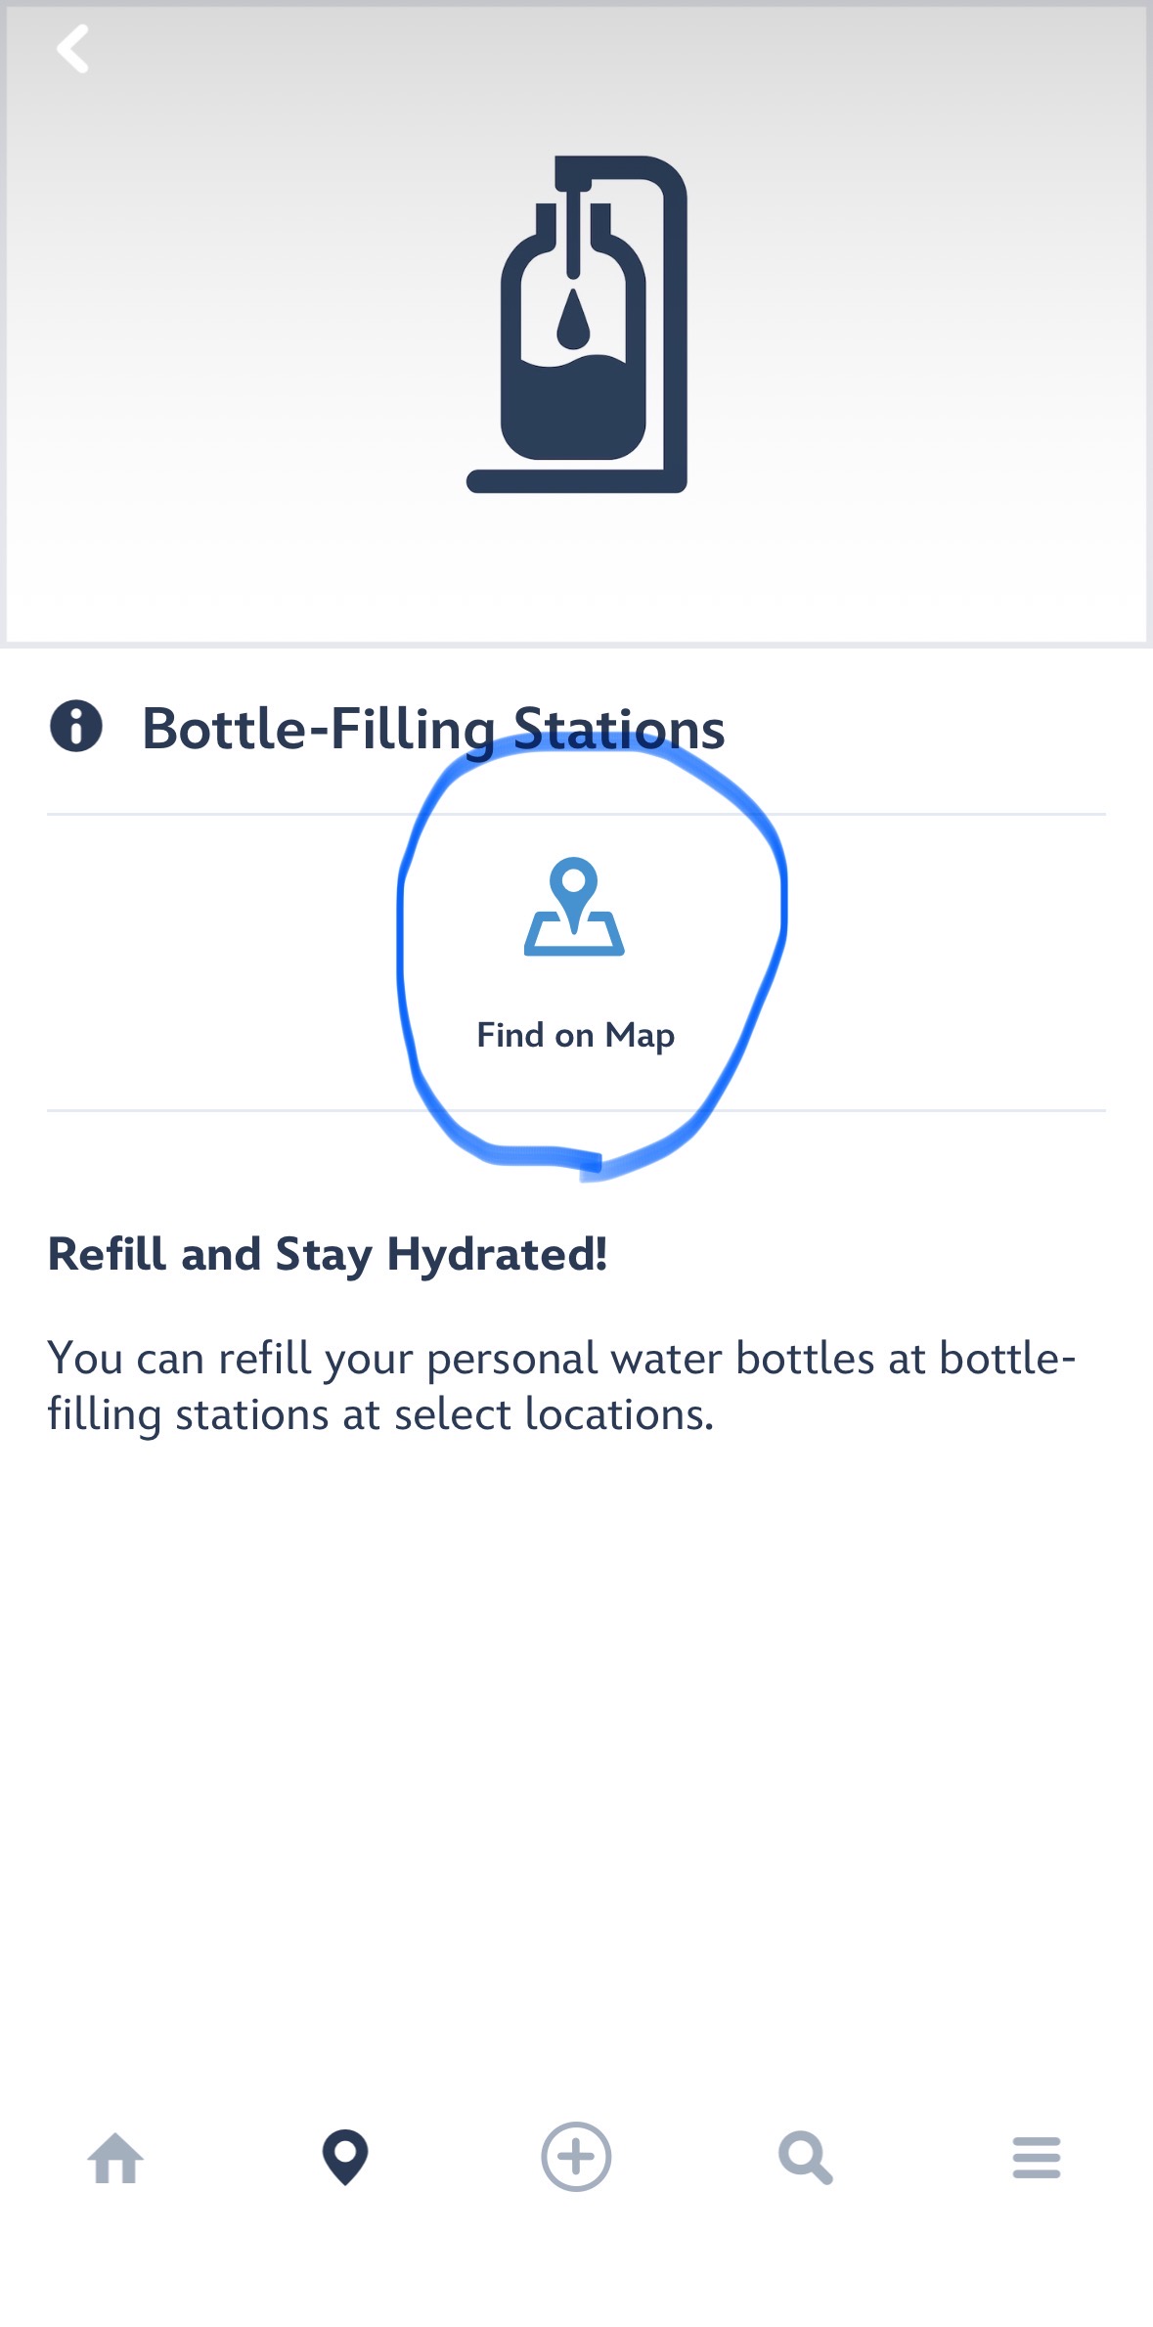Tap the refill description paragraph
The image size is (1153, 2327).
[561, 1386]
